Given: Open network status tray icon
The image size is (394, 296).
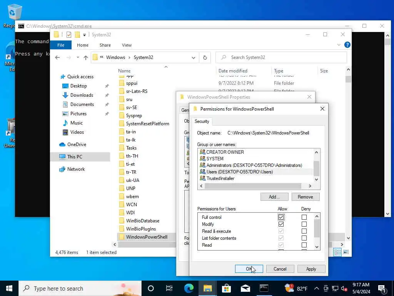Looking at the screenshot, I should coord(335,288).
